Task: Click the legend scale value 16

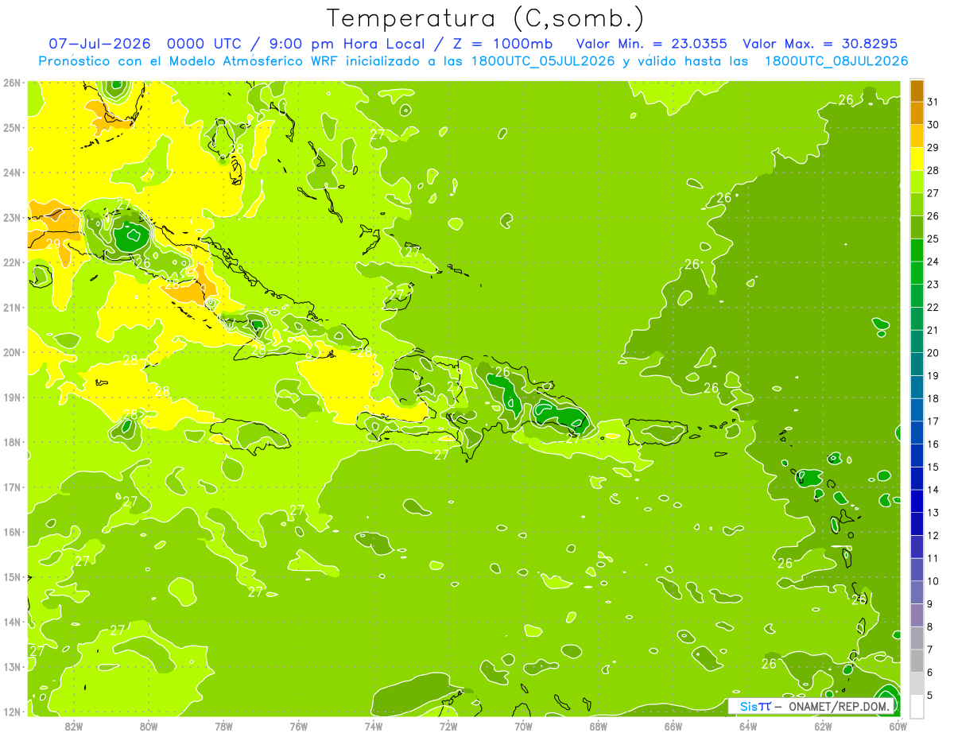Action: pyautogui.click(x=933, y=444)
